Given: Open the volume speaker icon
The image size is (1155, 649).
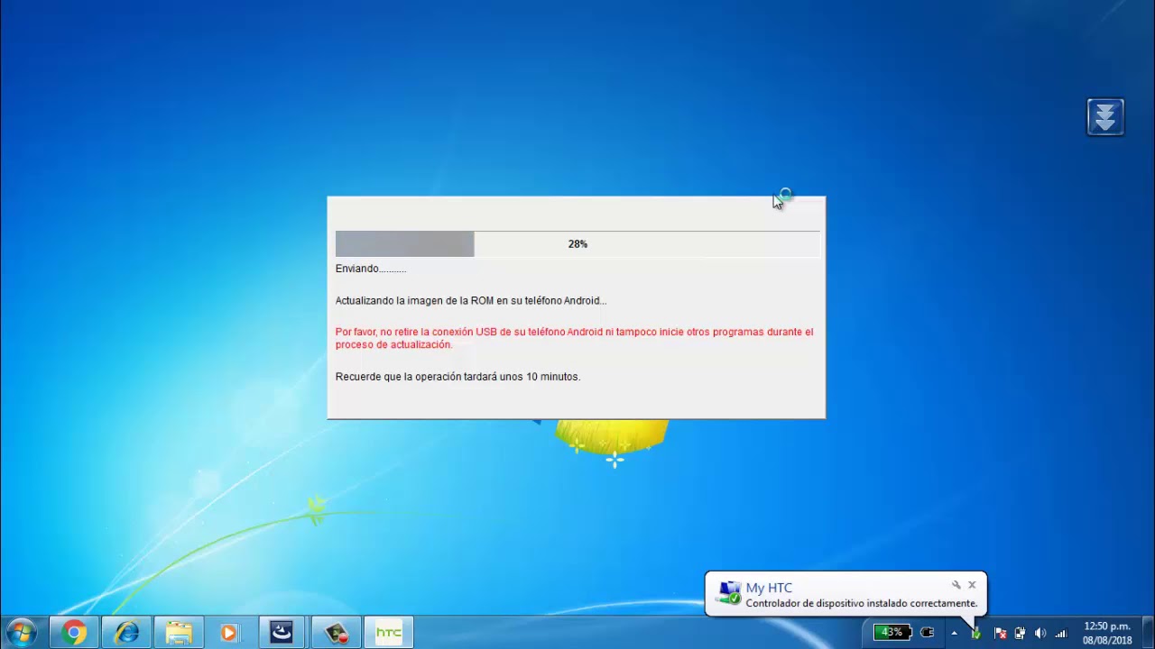Looking at the screenshot, I should pyautogui.click(x=1040, y=633).
